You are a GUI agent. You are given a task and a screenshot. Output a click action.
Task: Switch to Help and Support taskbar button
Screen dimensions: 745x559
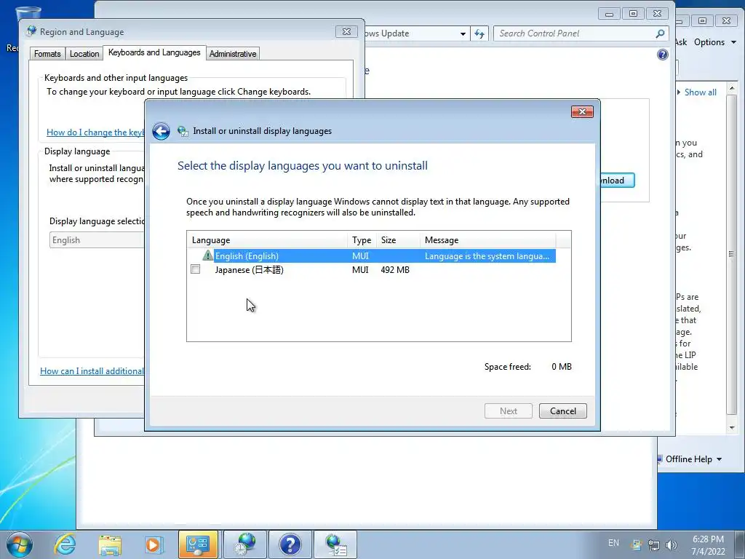[x=290, y=544]
